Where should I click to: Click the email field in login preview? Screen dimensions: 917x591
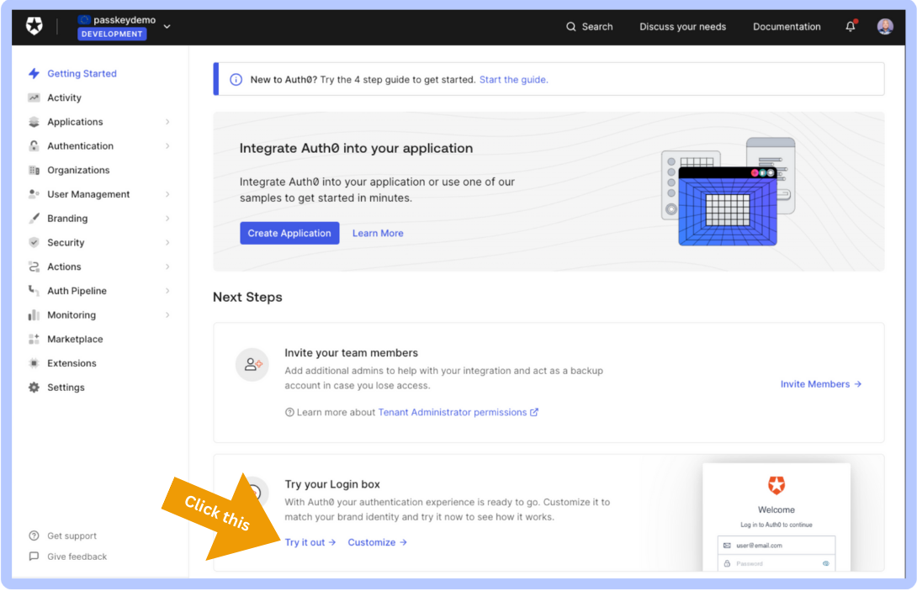(x=776, y=546)
